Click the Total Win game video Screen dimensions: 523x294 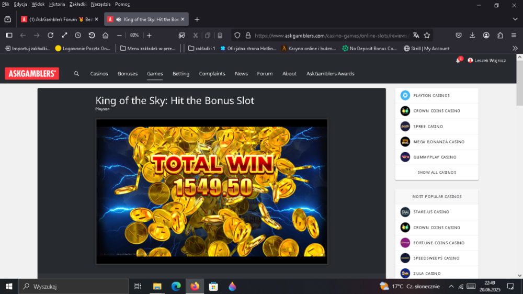(212, 191)
